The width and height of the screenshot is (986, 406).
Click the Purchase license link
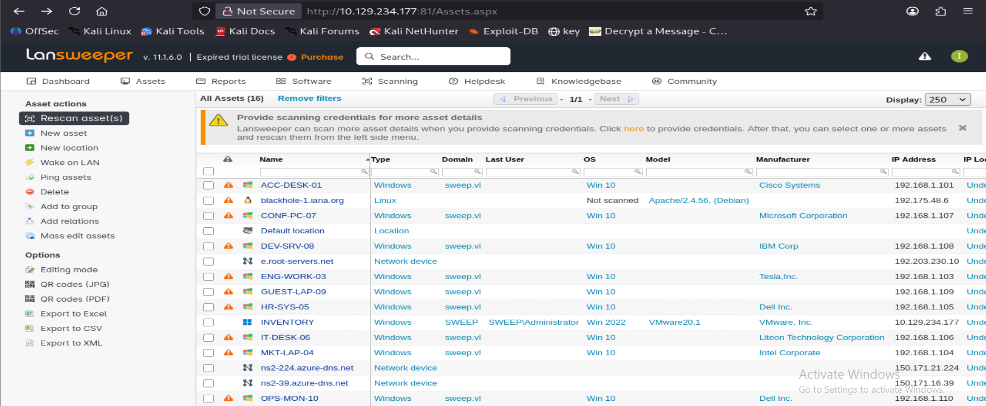(x=322, y=57)
